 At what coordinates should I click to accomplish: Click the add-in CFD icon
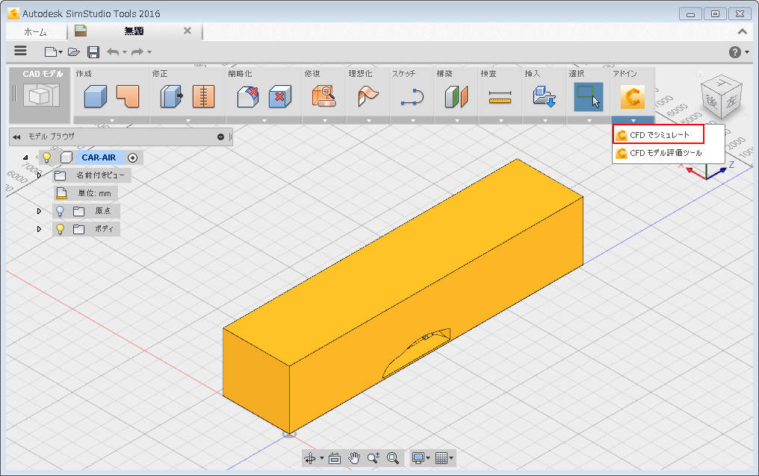pyautogui.click(x=633, y=97)
